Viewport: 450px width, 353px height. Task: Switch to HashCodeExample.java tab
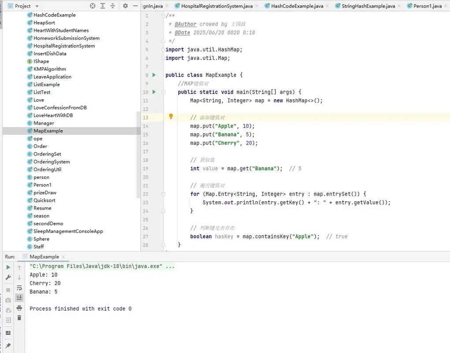pyautogui.click(x=297, y=6)
